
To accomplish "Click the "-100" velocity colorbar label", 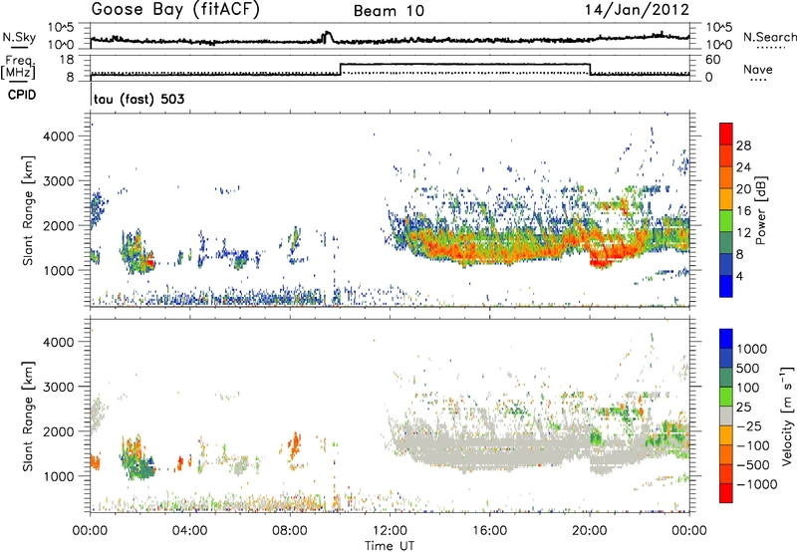I will pyautogui.click(x=752, y=445).
